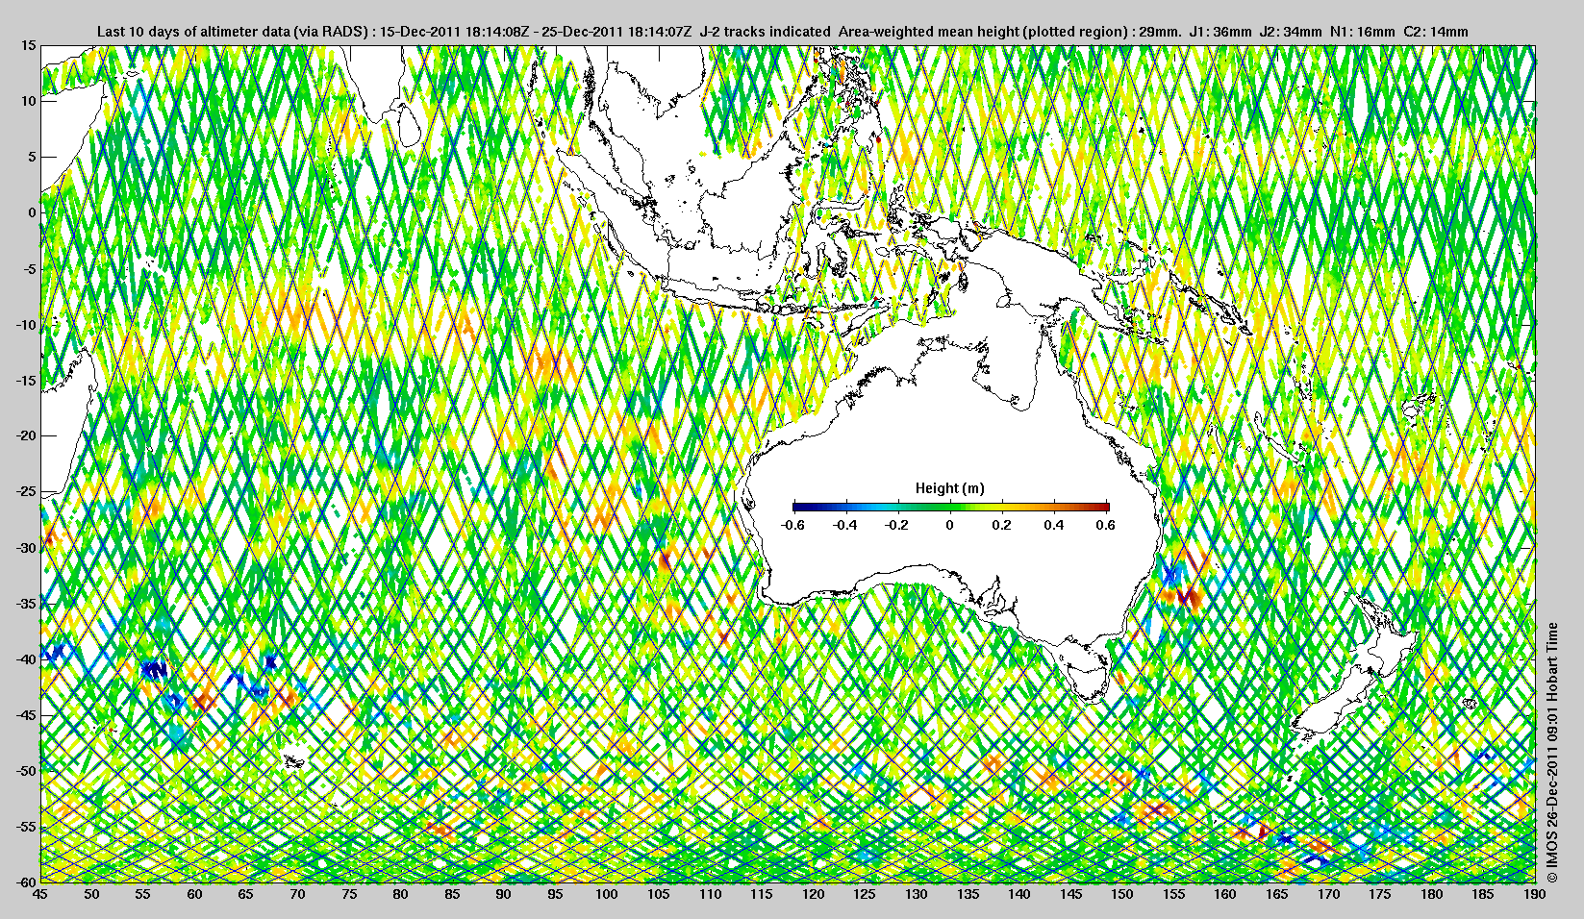Click latitude axis label '0'
1584x919 pixels.
tap(33, 212)
